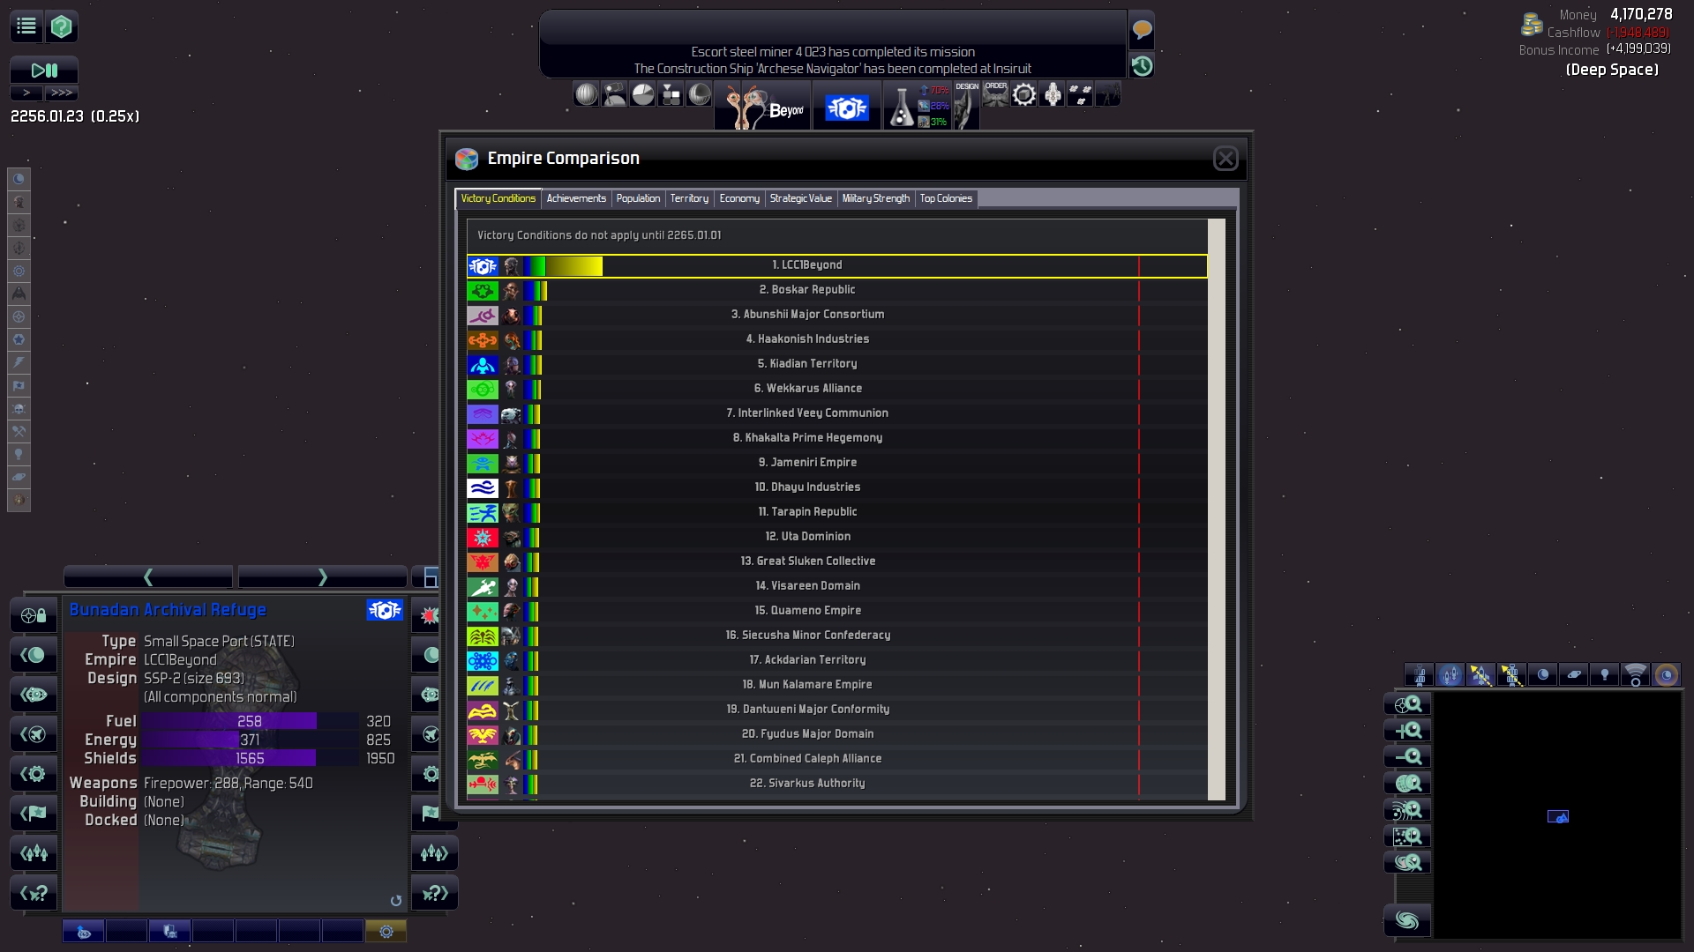Go to previous item with left chevron
1694x952 pixels.
(x=148, y=577)
